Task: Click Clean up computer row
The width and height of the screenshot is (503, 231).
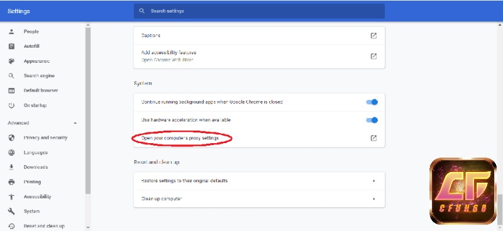Action: (259, 198)
